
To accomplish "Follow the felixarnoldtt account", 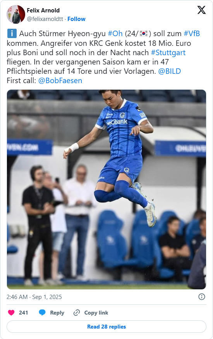I will (x=76, y=19).
